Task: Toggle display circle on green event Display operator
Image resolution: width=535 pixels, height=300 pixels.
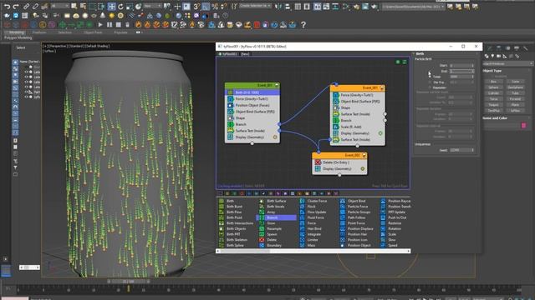Action: click(x=275, y=137)
